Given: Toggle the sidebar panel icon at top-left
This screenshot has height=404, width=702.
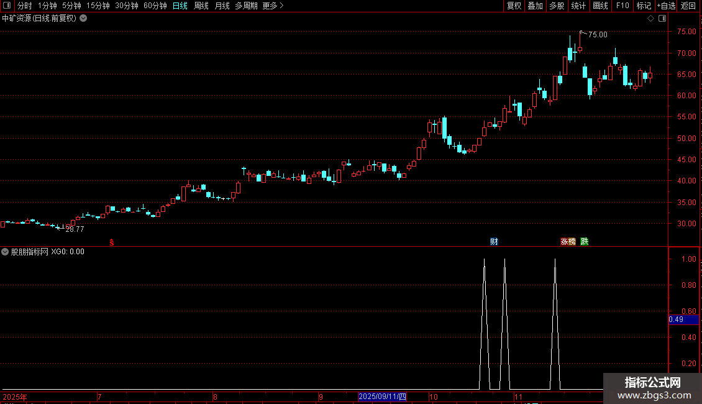Looking at the screenshot, I should pos(7,6).
